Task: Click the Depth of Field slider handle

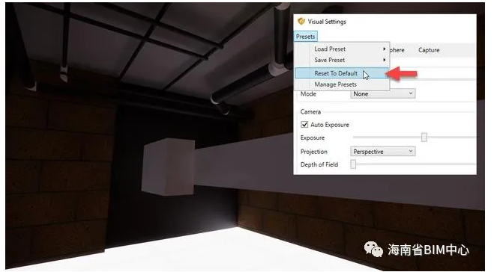Action: pos(353,164)
